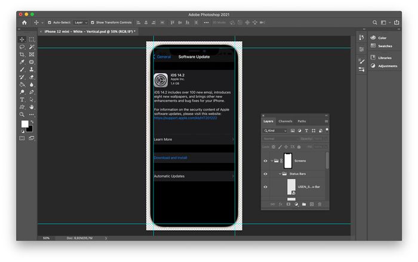Select the Type tool
Screen dimensions: 418x262
22,100
